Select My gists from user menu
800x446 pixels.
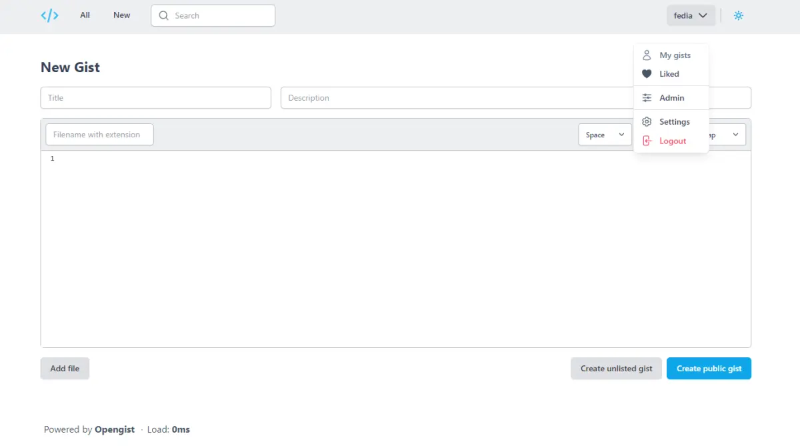click(671, 55)
